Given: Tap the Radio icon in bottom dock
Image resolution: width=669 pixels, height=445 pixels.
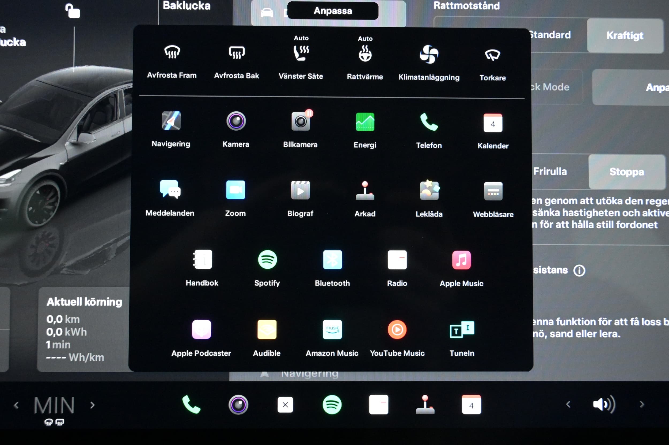Looking at the screenshot, I should coord(379,404).
